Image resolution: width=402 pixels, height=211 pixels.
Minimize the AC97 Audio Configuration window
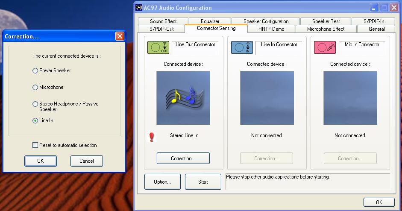tap(374, 8)
